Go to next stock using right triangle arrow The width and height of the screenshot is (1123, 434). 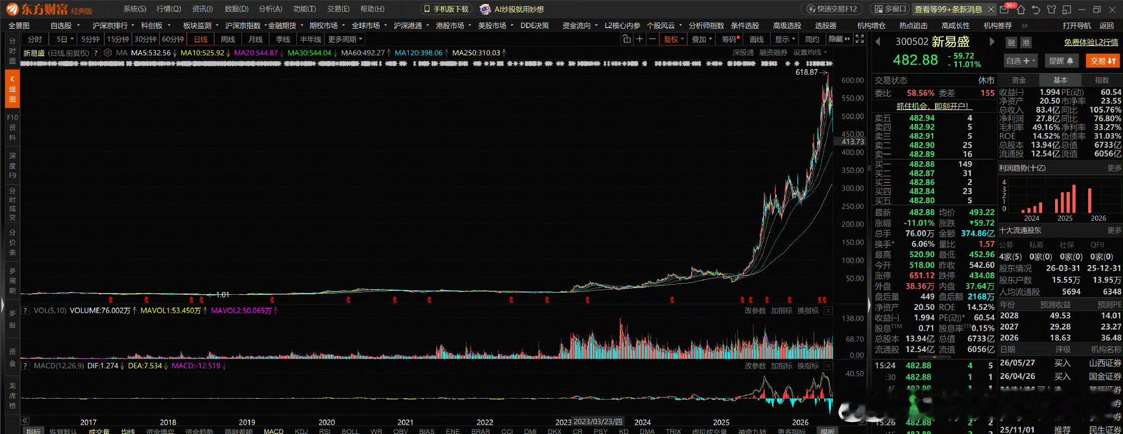pos(992,42)
